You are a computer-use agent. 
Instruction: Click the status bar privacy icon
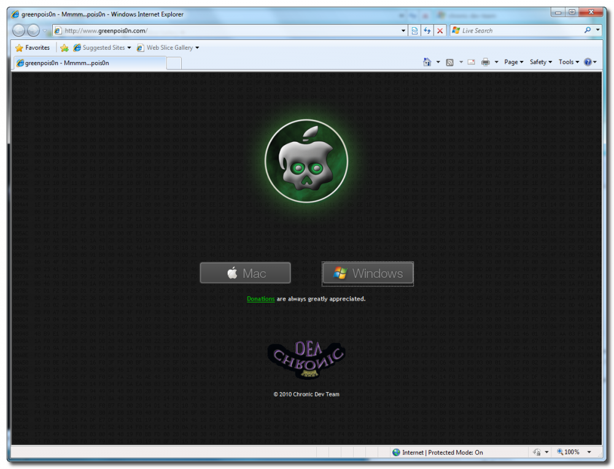(x=537, y=452)
